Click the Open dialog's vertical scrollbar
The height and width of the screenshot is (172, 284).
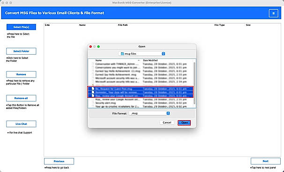(194, 83)
